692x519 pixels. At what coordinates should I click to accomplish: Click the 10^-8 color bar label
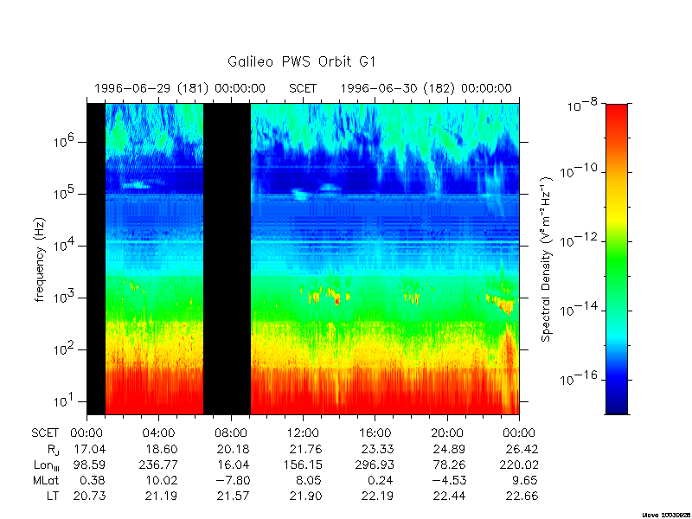[x=580, y=105]
